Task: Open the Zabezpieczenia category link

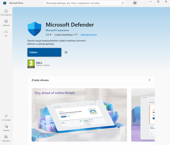Action: tap(89, 35)
